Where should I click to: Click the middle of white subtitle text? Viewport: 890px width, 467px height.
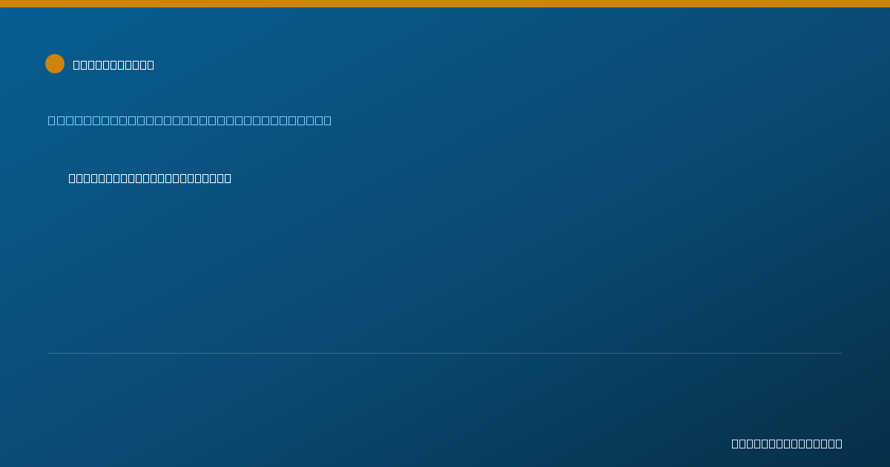pyautogui.click(x=150, y=178)
